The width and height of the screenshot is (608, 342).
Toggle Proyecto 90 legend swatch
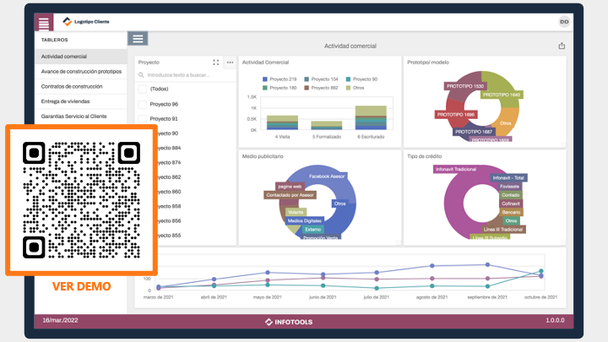[x=348, y=79]
